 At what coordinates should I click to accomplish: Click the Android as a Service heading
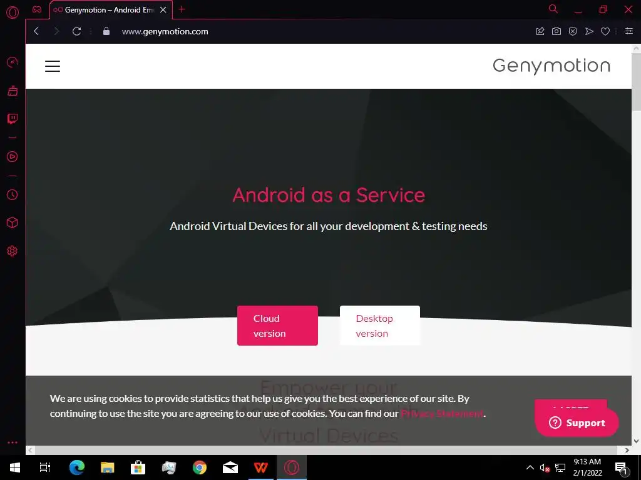point(329,195)
